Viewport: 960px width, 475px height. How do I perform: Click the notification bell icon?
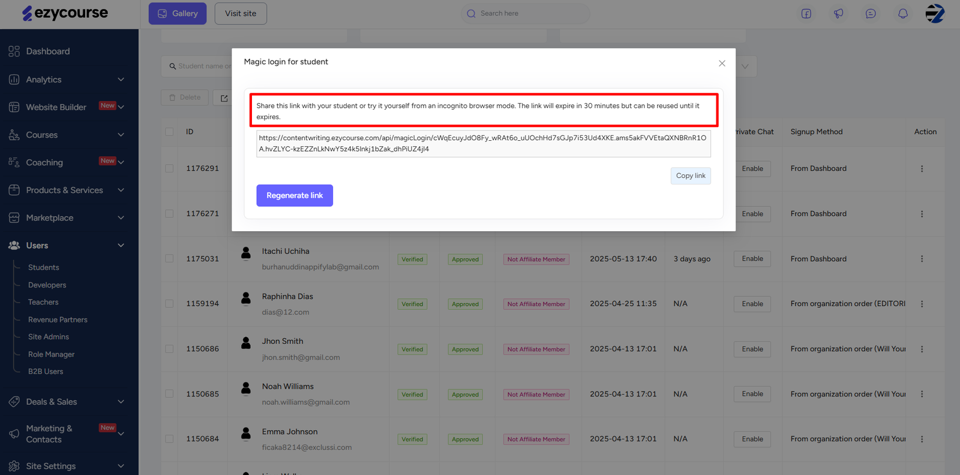click(x=902, y=13)
